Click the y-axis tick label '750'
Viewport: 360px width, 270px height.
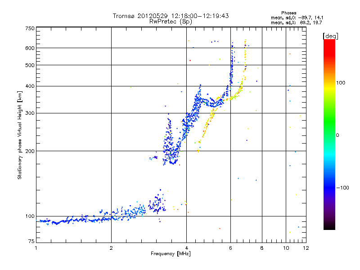[30, 28]
